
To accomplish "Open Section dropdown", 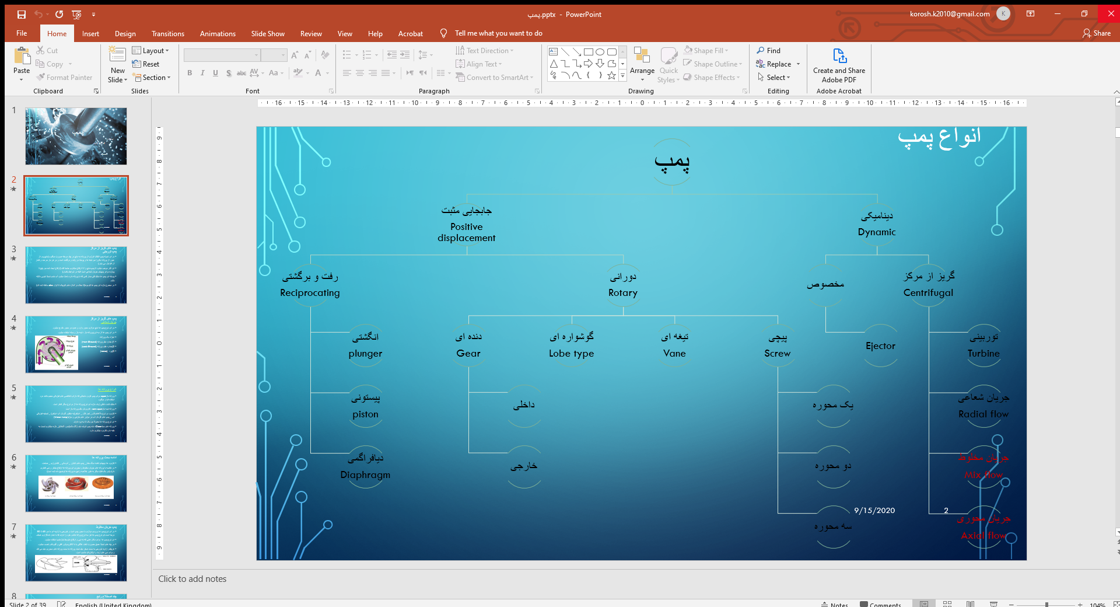I will point(152,78).
